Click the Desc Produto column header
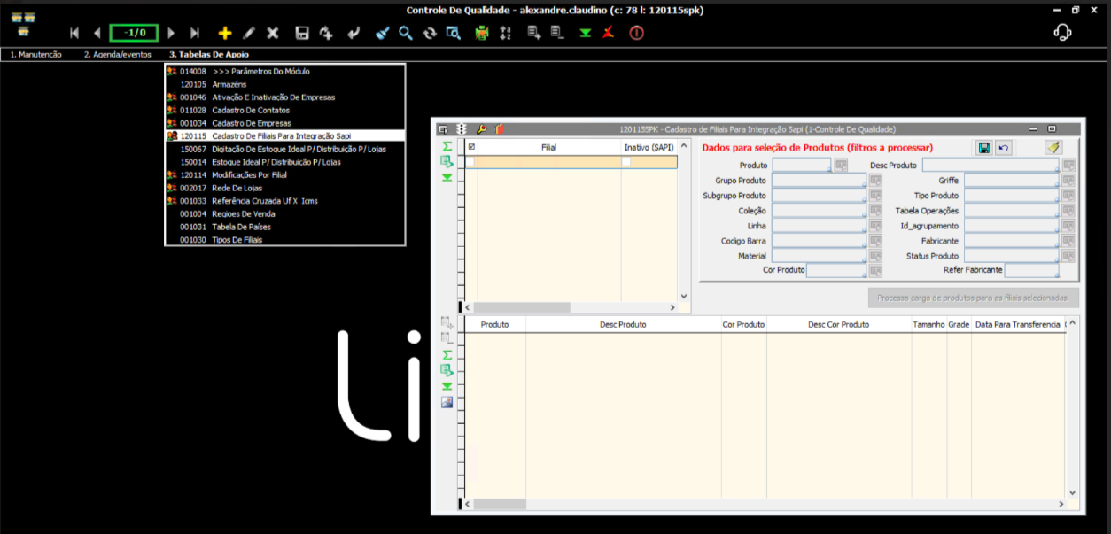The height and width of the screenshot is (534, 1111). (x=623, y=325)
